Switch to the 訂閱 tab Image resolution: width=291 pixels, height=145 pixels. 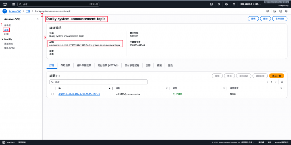pyautogui.click(x=52, y=66)
